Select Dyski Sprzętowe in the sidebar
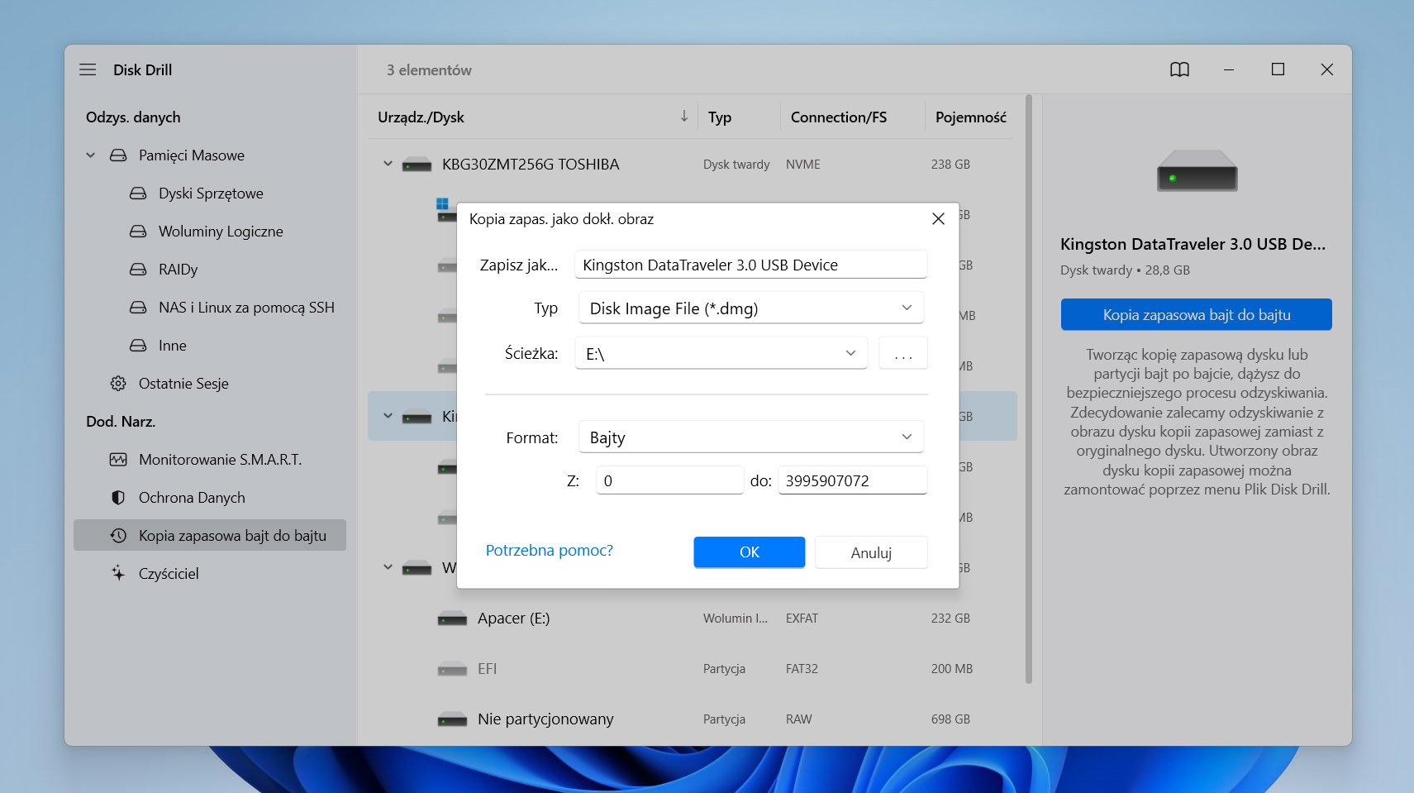This screenshot has height=793, width=1414. (x=210, y=193)
